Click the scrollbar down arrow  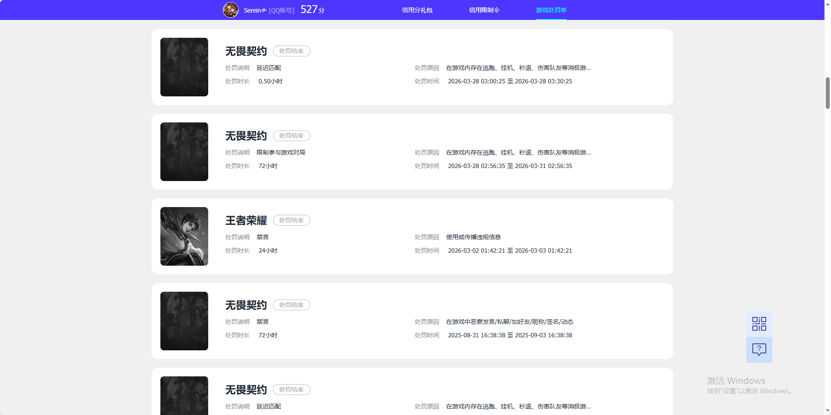828,411
